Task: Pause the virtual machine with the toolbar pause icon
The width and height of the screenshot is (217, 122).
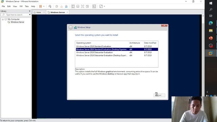Action: point(40,6)
